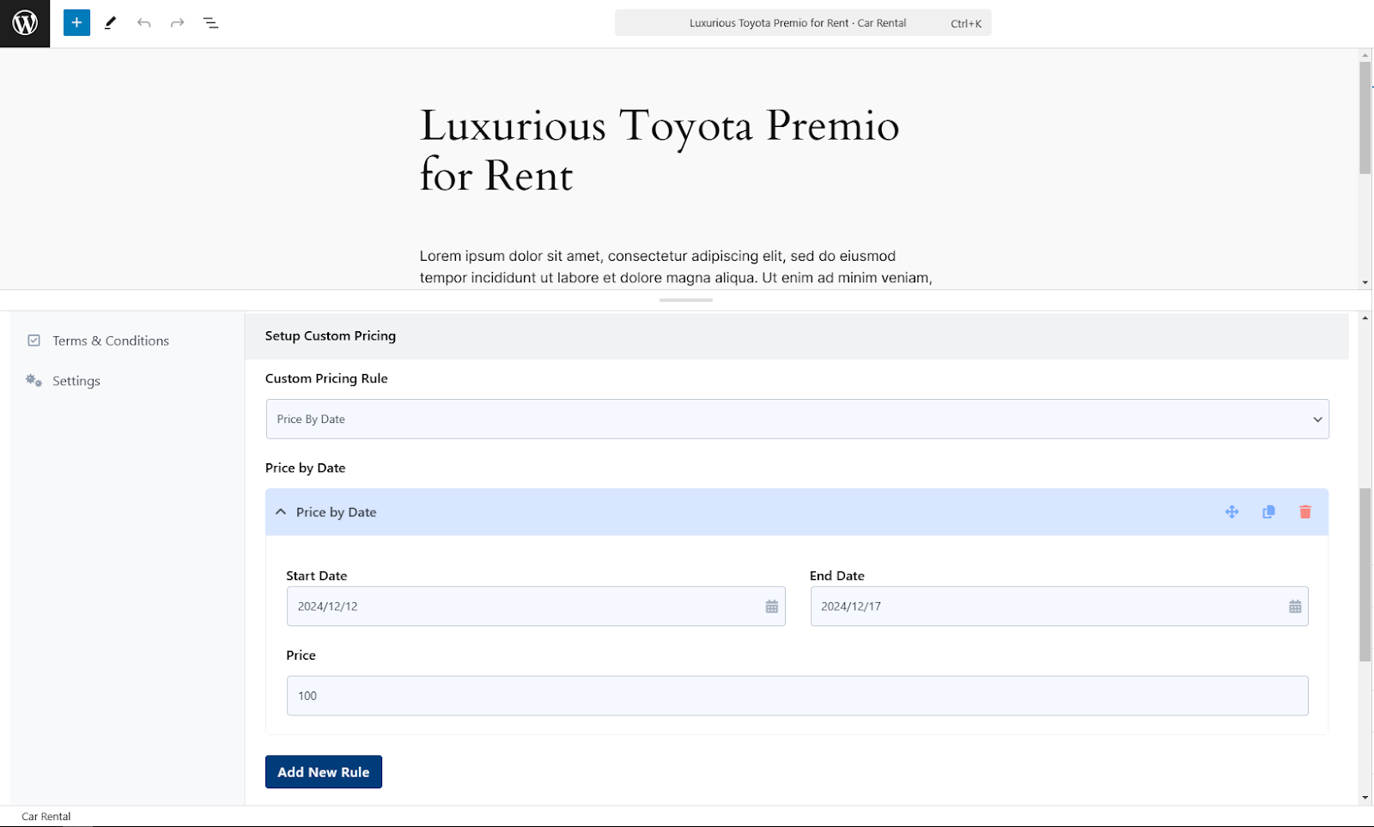The height and width of the screenshot is (827, 1374).
Task: Open the Custom Pricing Rule dropdown
Action: coord(797,419)
